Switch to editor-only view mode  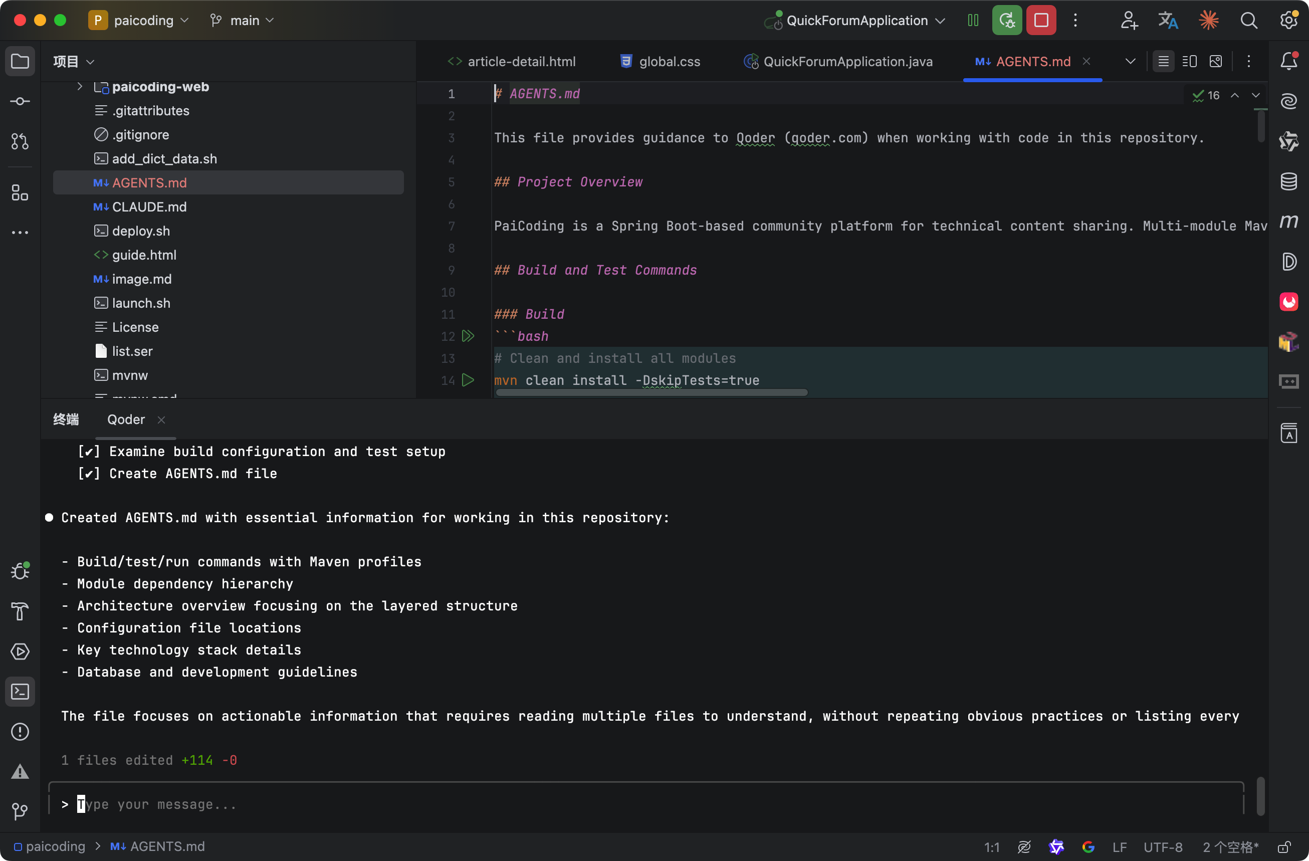pyautogui.click(x=1163, y=61)
